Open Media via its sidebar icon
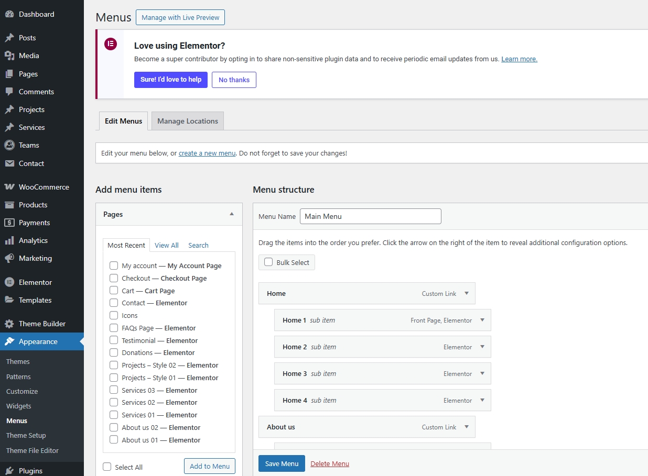 (9, 56)
